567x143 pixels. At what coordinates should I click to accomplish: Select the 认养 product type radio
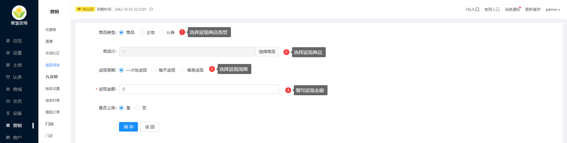[162, 32]
